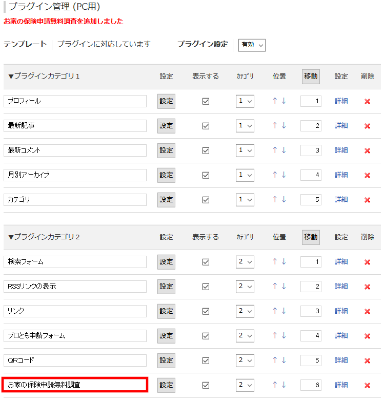384x399 pixels.
Task: Open the category dropdown for 最新記事
Action: pyautogui.click(x=245, y=126)
